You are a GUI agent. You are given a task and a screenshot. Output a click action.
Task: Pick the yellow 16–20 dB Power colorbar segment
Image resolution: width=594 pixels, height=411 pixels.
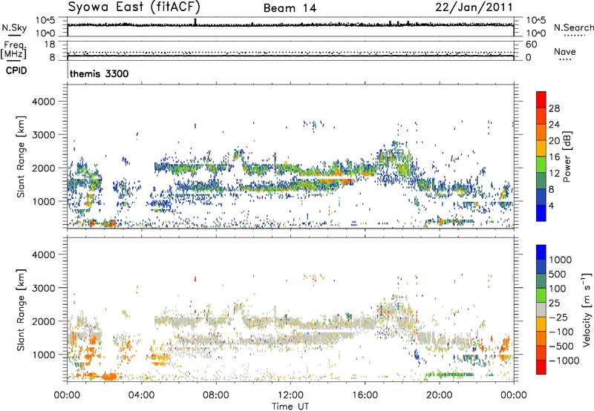pos(541,148)
